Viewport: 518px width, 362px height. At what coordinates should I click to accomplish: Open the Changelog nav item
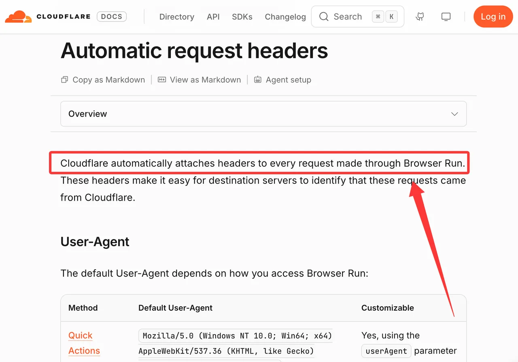coord(285,17)
